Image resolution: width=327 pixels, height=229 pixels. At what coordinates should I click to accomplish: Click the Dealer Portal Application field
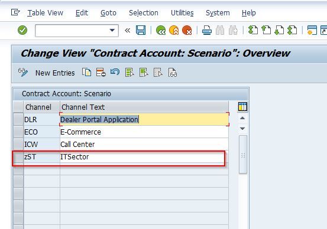(144, 119)
